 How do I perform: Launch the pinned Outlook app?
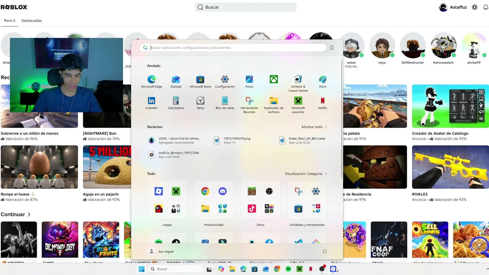click(x=176, y=81)
